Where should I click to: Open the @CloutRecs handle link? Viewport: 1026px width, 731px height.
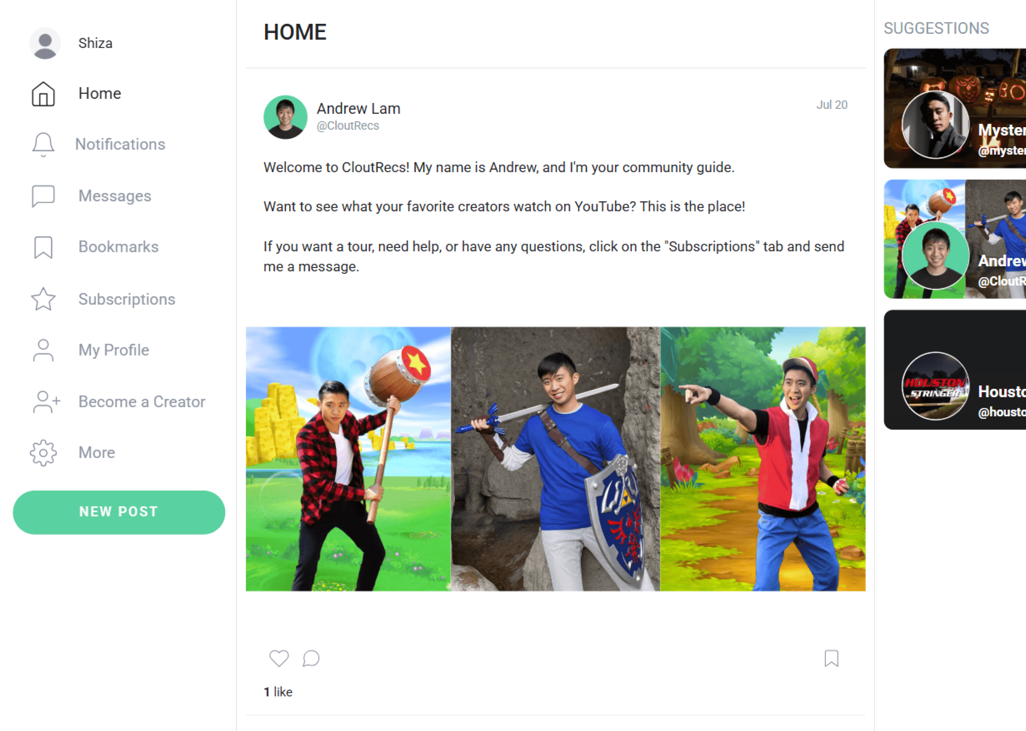point(348,125)
